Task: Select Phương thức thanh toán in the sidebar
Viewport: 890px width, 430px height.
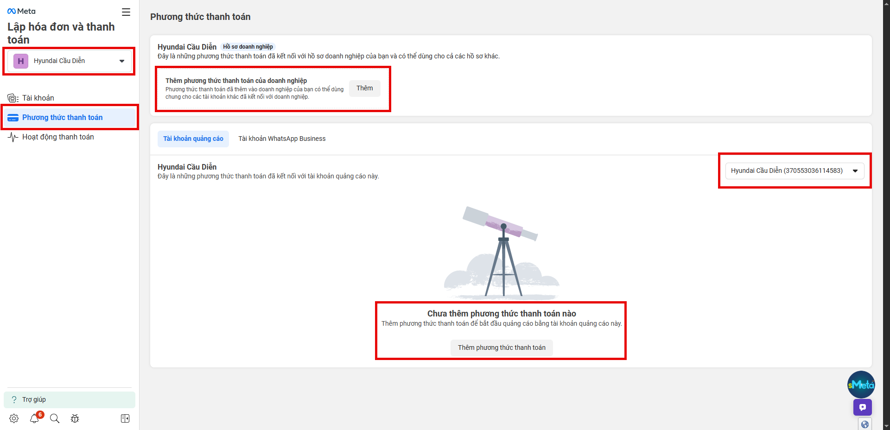Action: (x=62, y=117)
